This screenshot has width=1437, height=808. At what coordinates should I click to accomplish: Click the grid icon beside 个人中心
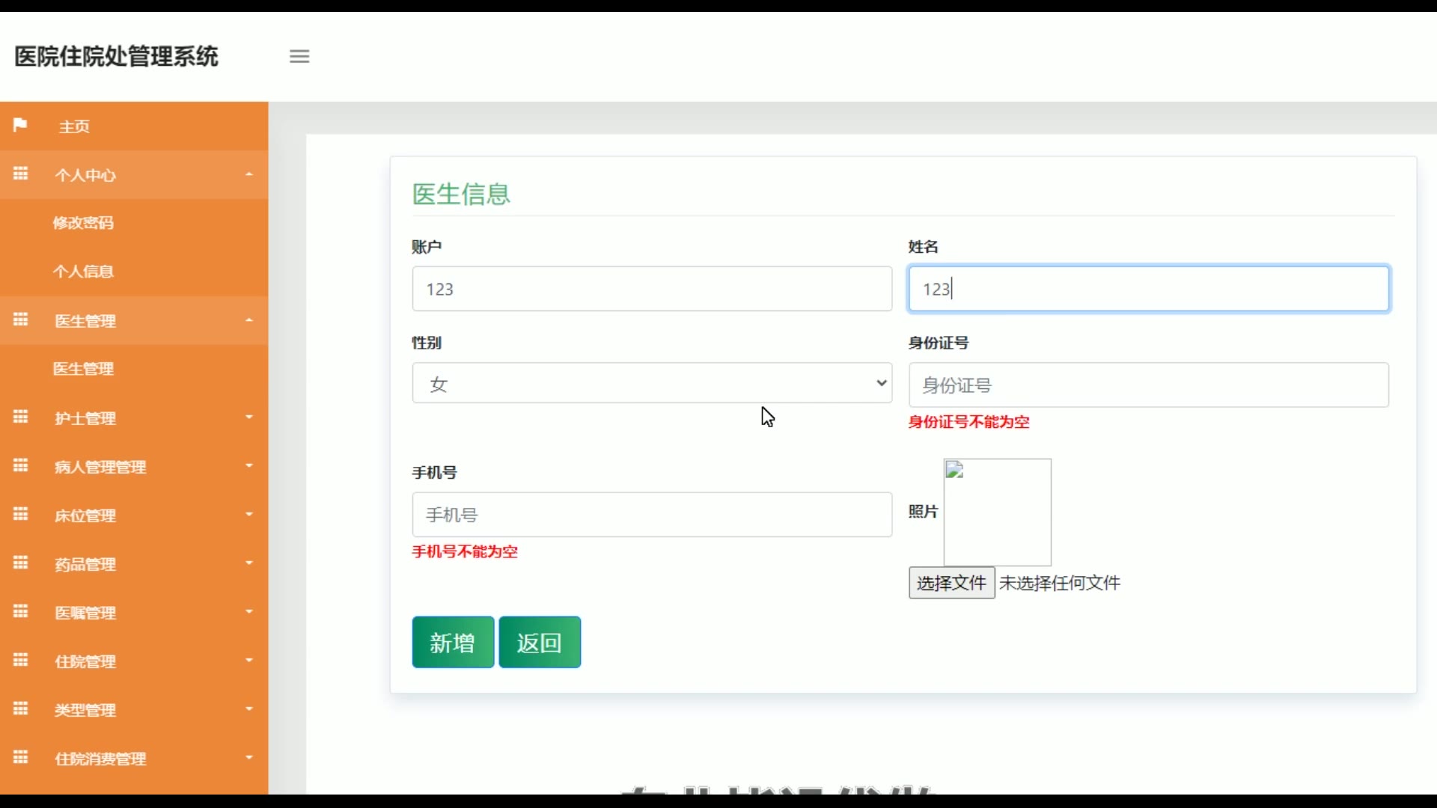pos(20,174)
